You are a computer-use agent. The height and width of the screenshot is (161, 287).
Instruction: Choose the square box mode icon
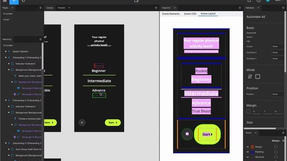click(257, 76)
